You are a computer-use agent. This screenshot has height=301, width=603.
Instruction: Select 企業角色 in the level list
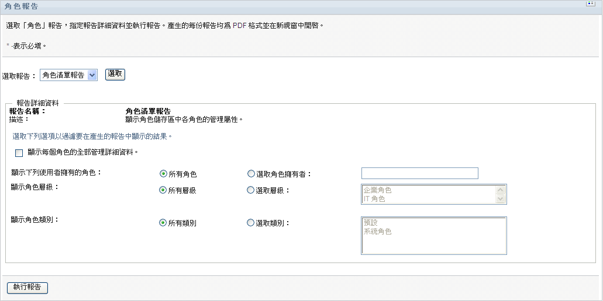click(x=378, y=190)
